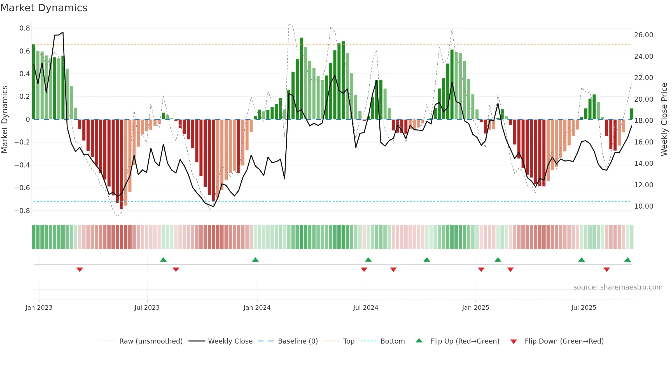Click the last light green heatmap strip cell
The image size is (672, 378).
coord(632,237)
